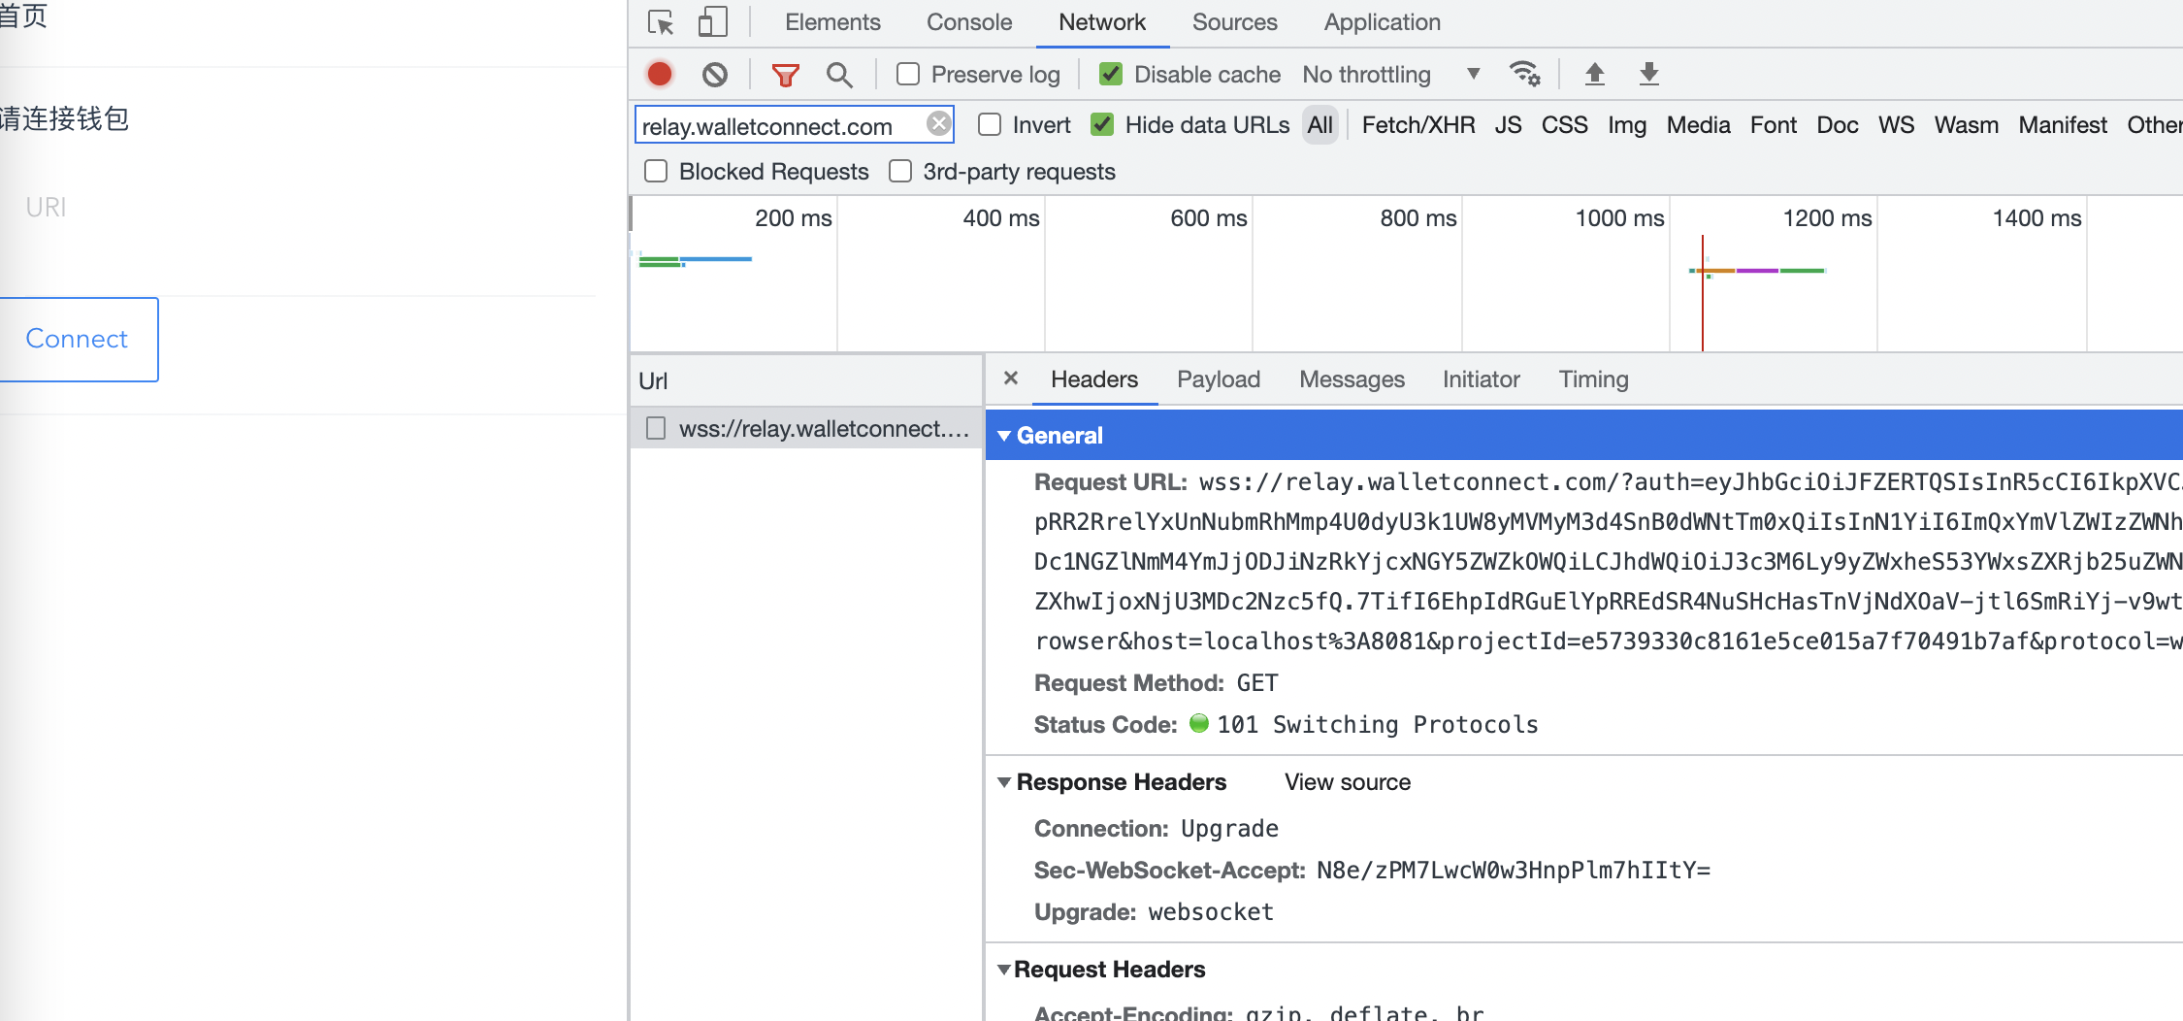Viewport: 2183px width, 1021px height.
Task: Collapse the Request Headers section
Action: [x=1004, y=970]
